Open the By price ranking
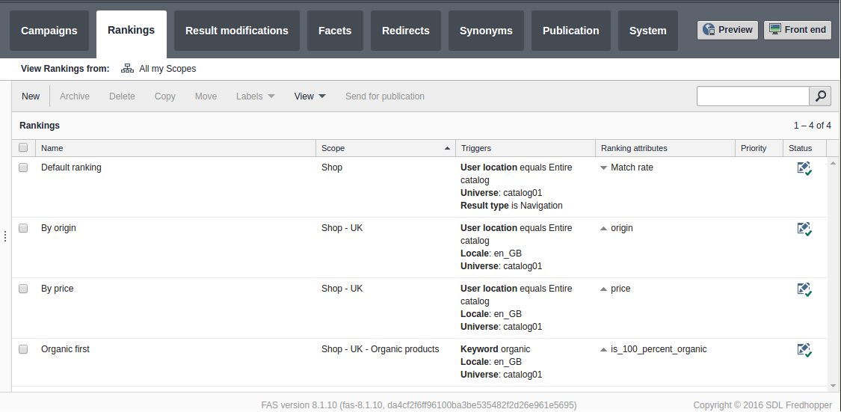This screenshot has width=841, height=412. (x=58, y=289)
